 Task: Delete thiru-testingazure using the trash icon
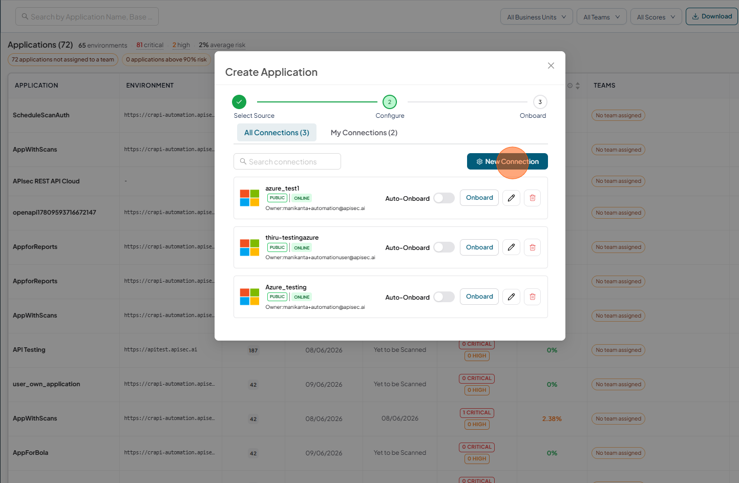point(532,247)
